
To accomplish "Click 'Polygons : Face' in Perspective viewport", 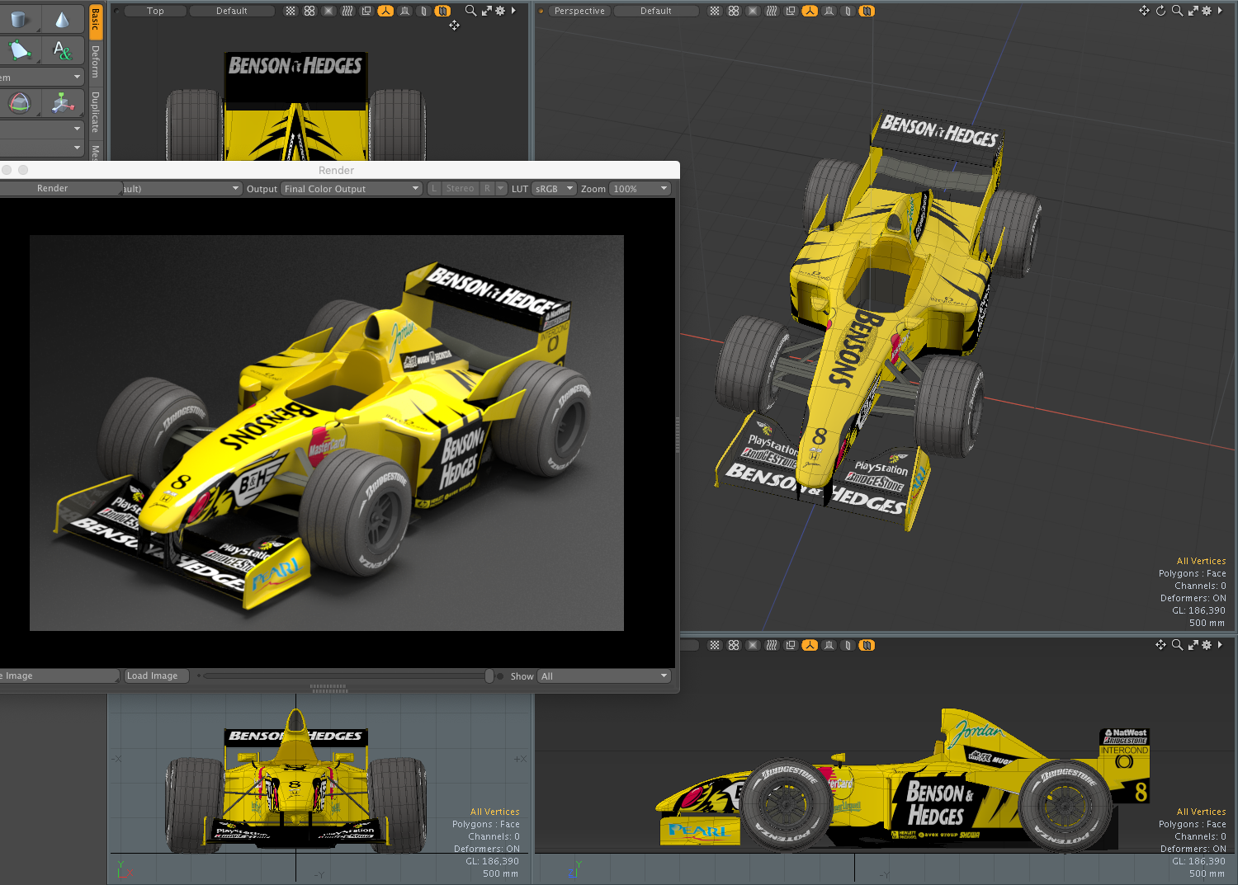I will (1192, 573).
